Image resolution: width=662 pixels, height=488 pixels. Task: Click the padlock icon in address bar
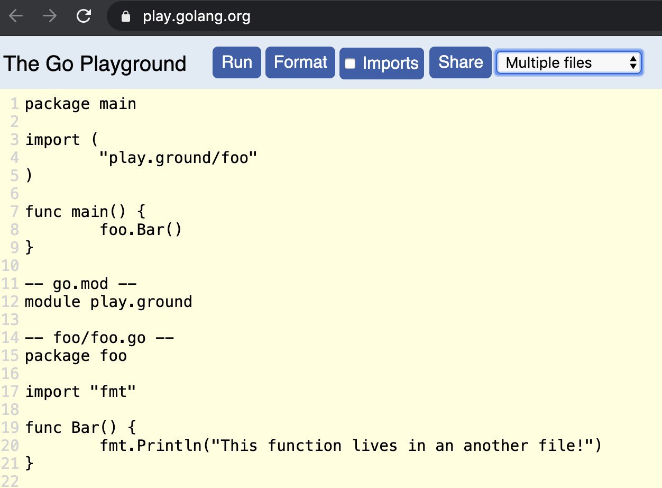click(125, 17)
